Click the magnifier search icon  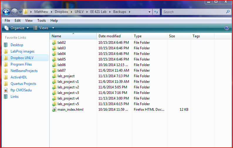[x=228, y=12]
